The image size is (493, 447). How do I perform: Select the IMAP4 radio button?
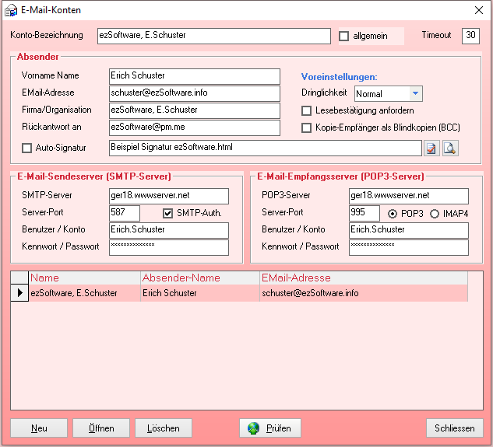pos(435,213)
